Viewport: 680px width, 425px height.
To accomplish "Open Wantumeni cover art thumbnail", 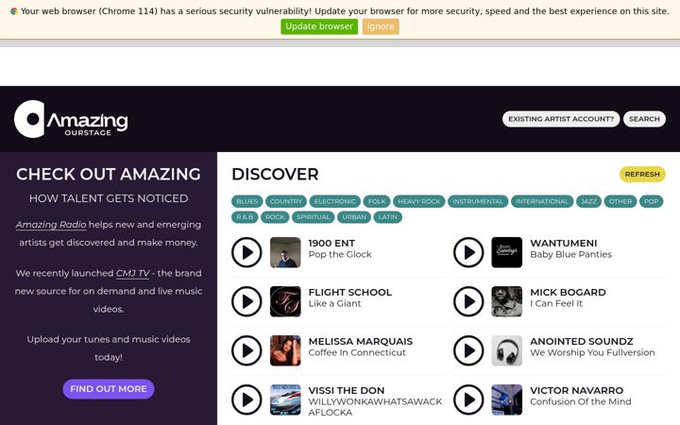I will tap(507, 252).
